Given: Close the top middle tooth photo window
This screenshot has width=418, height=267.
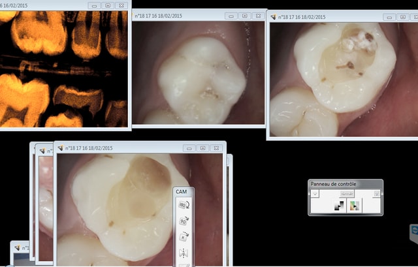Looking at the screenshot, I should [258, 16].
